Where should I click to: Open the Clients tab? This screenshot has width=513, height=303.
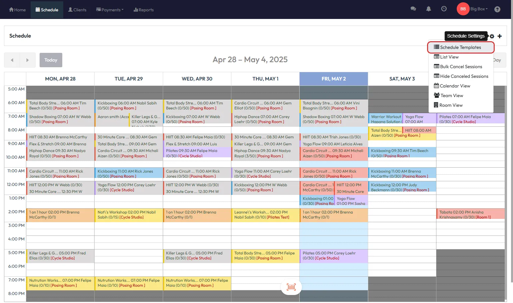point(77,10)
